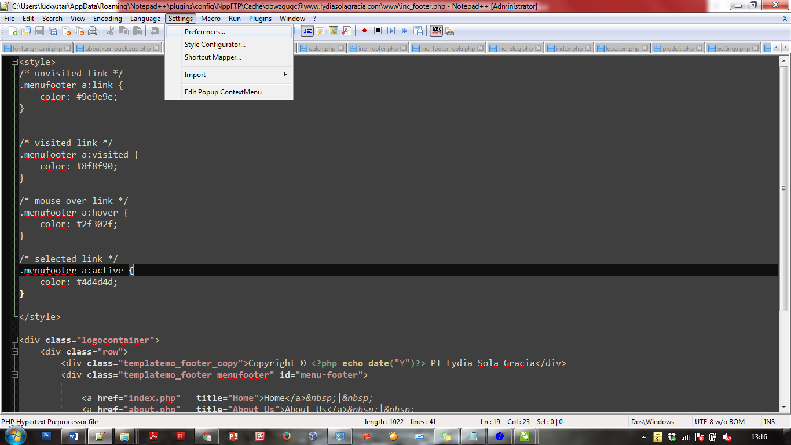Toggle the ABC spell check toolbar button
This screenshot has height=445, width=791.
(x=436, y=31)
